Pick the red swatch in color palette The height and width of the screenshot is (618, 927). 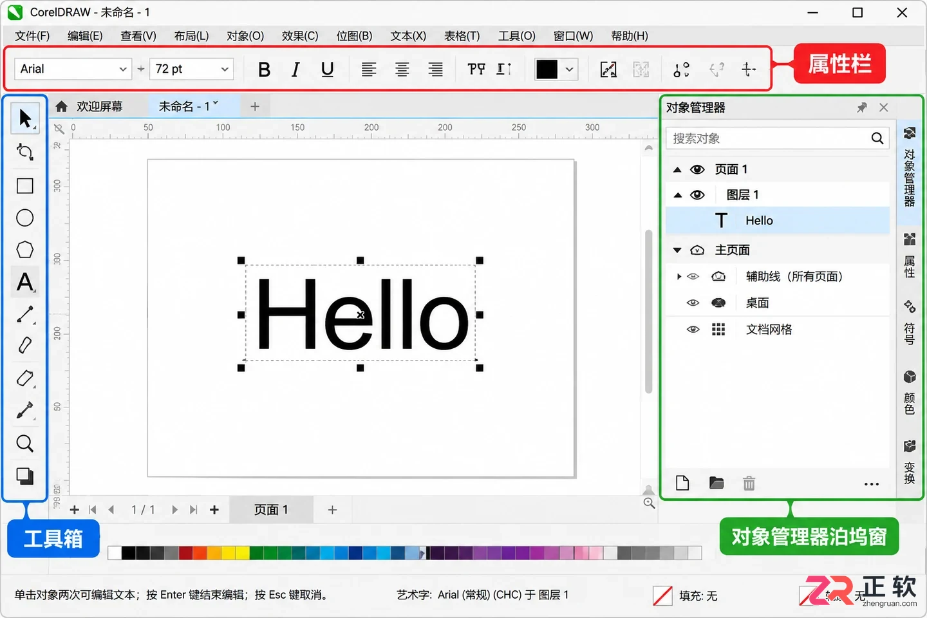(x=185, y=552)
